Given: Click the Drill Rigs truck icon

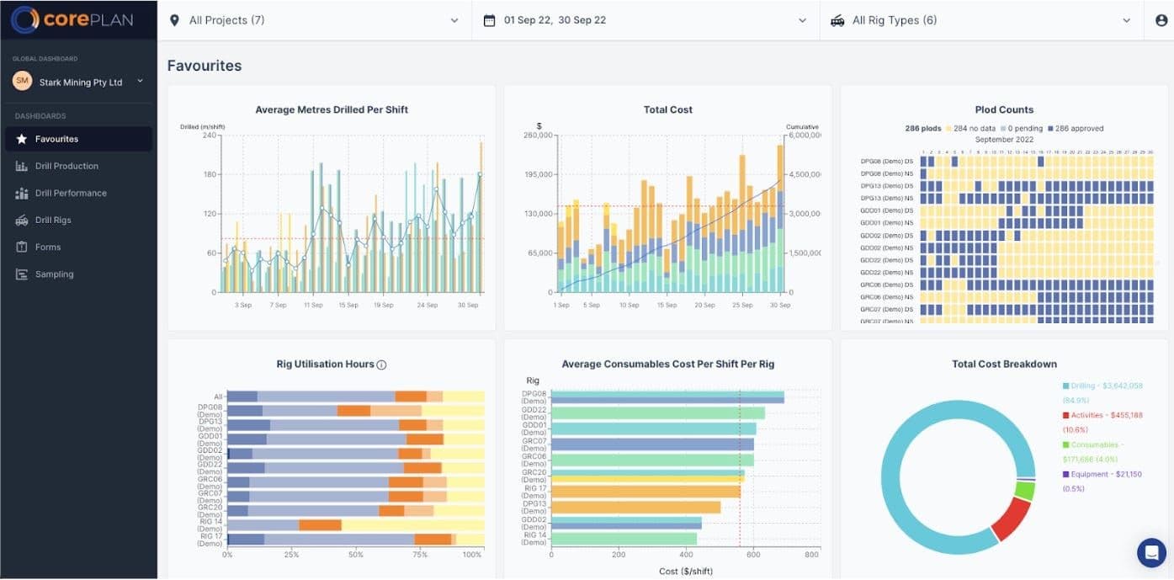Looking at the screenshot, I should point(22,220).
